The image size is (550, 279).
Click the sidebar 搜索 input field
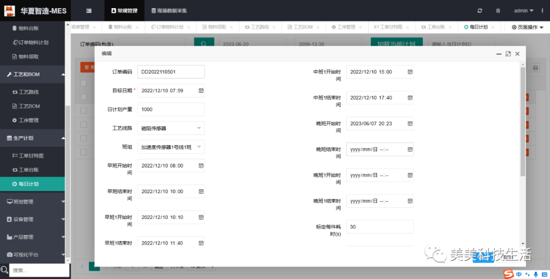point(39,270)
